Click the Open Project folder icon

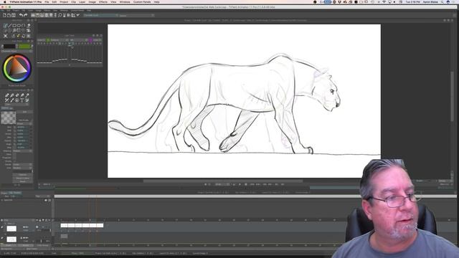[9, 15]
